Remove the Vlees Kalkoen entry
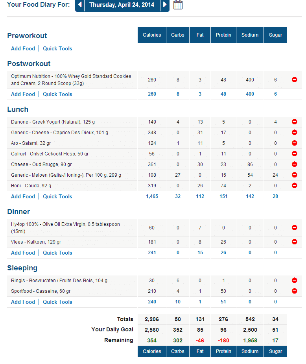Screen dimensions: 306x364 click(x=294, y=242)
